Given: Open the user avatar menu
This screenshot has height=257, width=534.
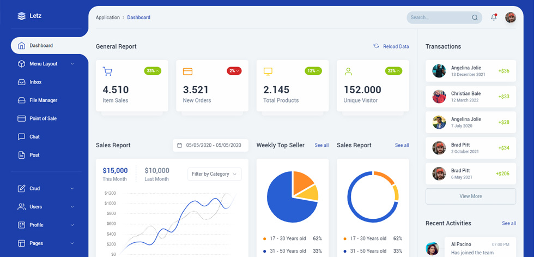Looking at the screenshot, I should [511, 17].
